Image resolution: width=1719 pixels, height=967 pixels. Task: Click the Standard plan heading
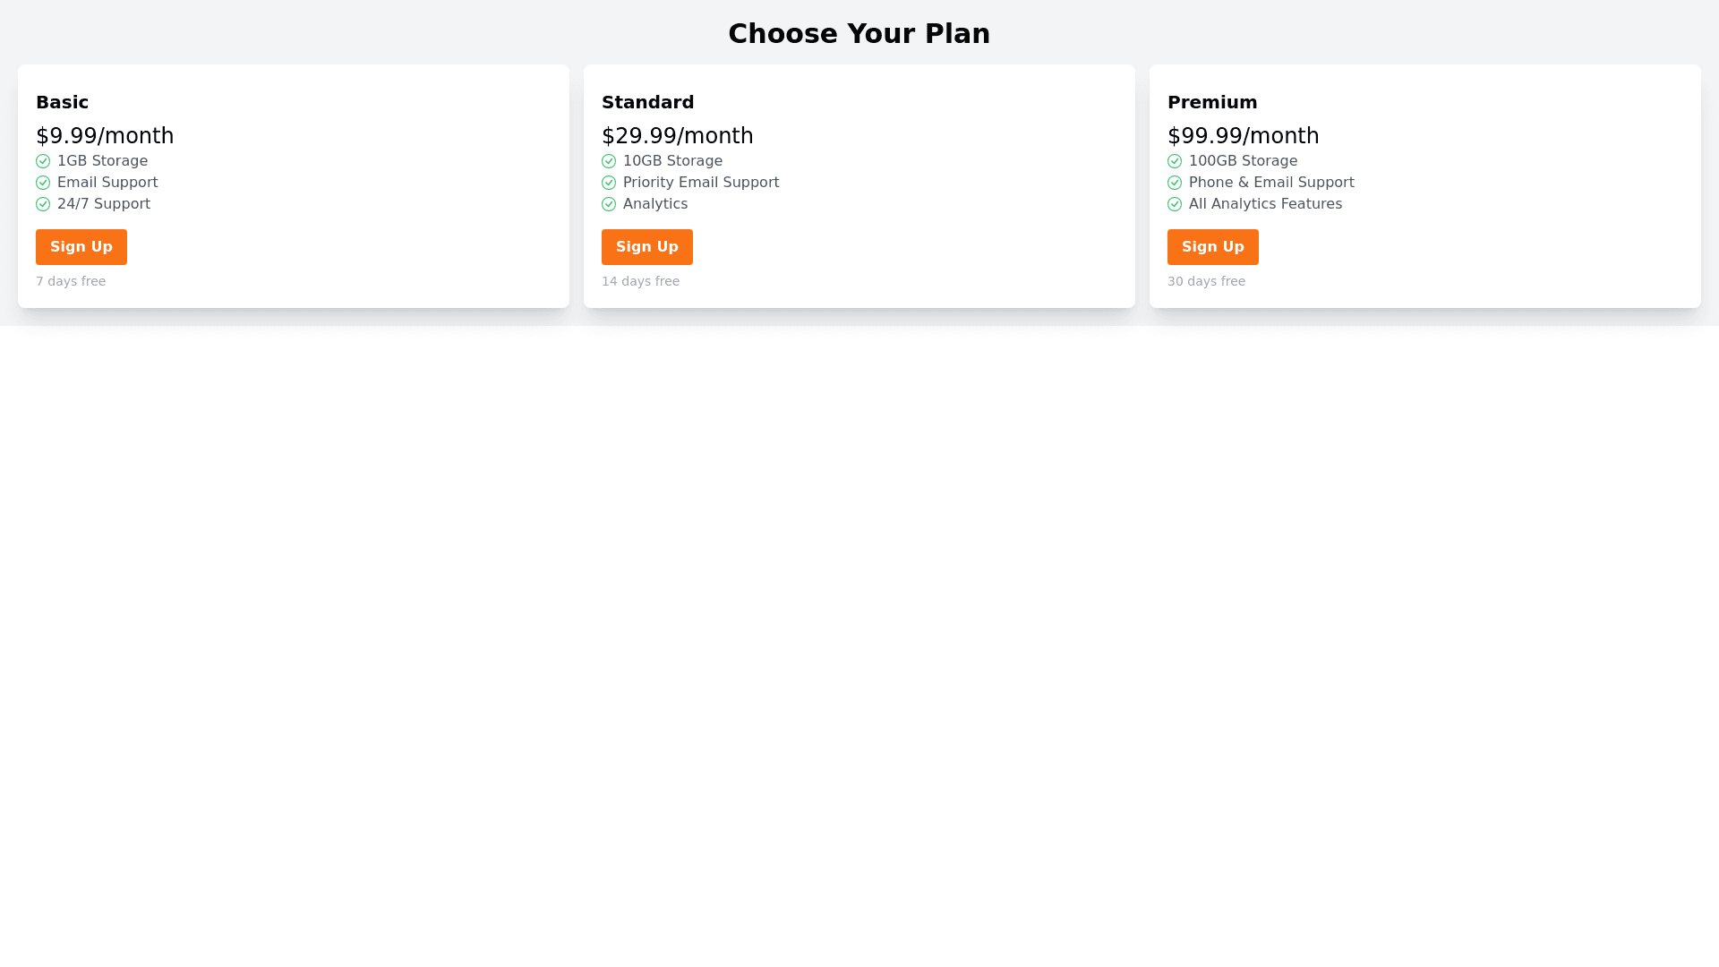(x=647, y=102)
